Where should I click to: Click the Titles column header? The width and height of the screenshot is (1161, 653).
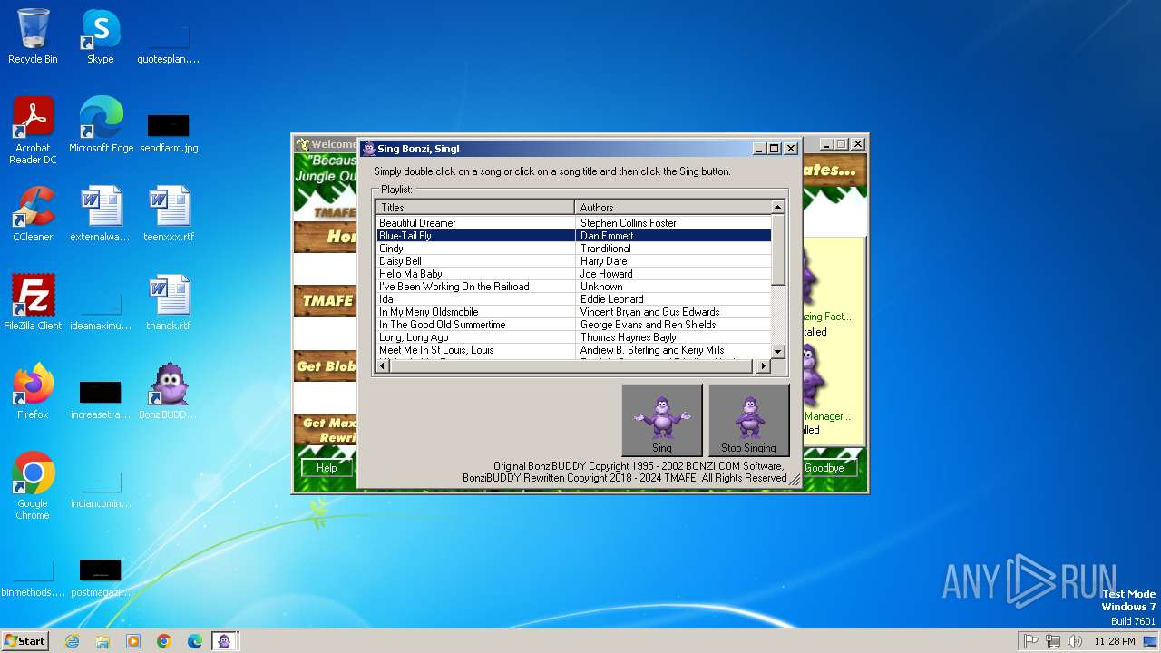click(x=475, y=207)
